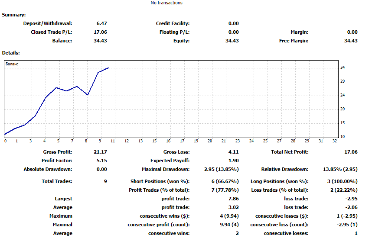This screenshot has height=238, width=372.
Task: Click the Total Net Profit value 17.06
Action: [x=351, y=152]
